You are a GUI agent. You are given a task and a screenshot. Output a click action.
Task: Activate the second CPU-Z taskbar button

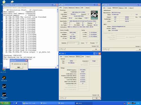pos(66,103)
